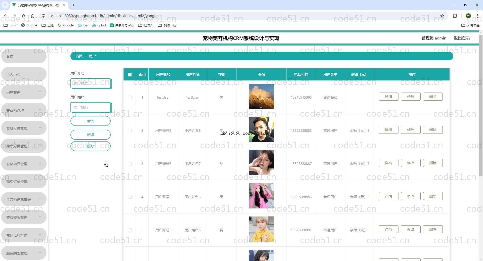Image resolution: width=483 pixels, height=261 pixels.
Task: Click 首页 in the breadcrumb bar
Action: (79, 56)
